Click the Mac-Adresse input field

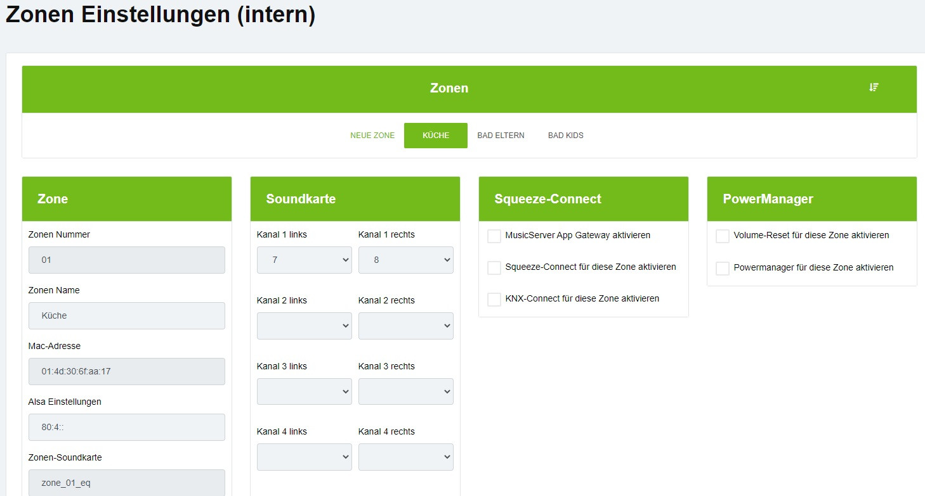click(127, 371)
